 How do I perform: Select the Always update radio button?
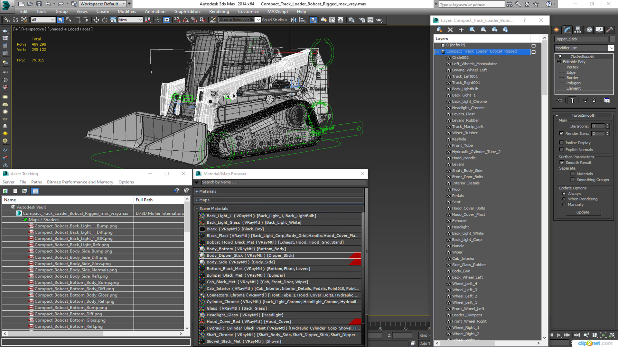click(564, 194)
